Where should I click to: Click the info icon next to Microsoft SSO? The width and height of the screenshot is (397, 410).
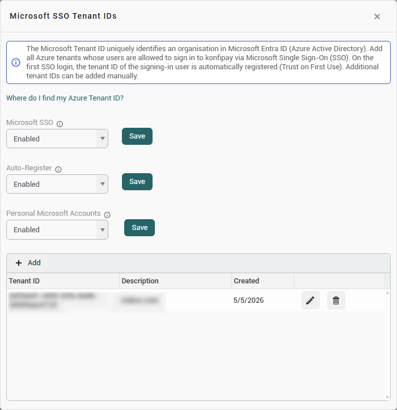pyautogui.click(x=60, y=124)
